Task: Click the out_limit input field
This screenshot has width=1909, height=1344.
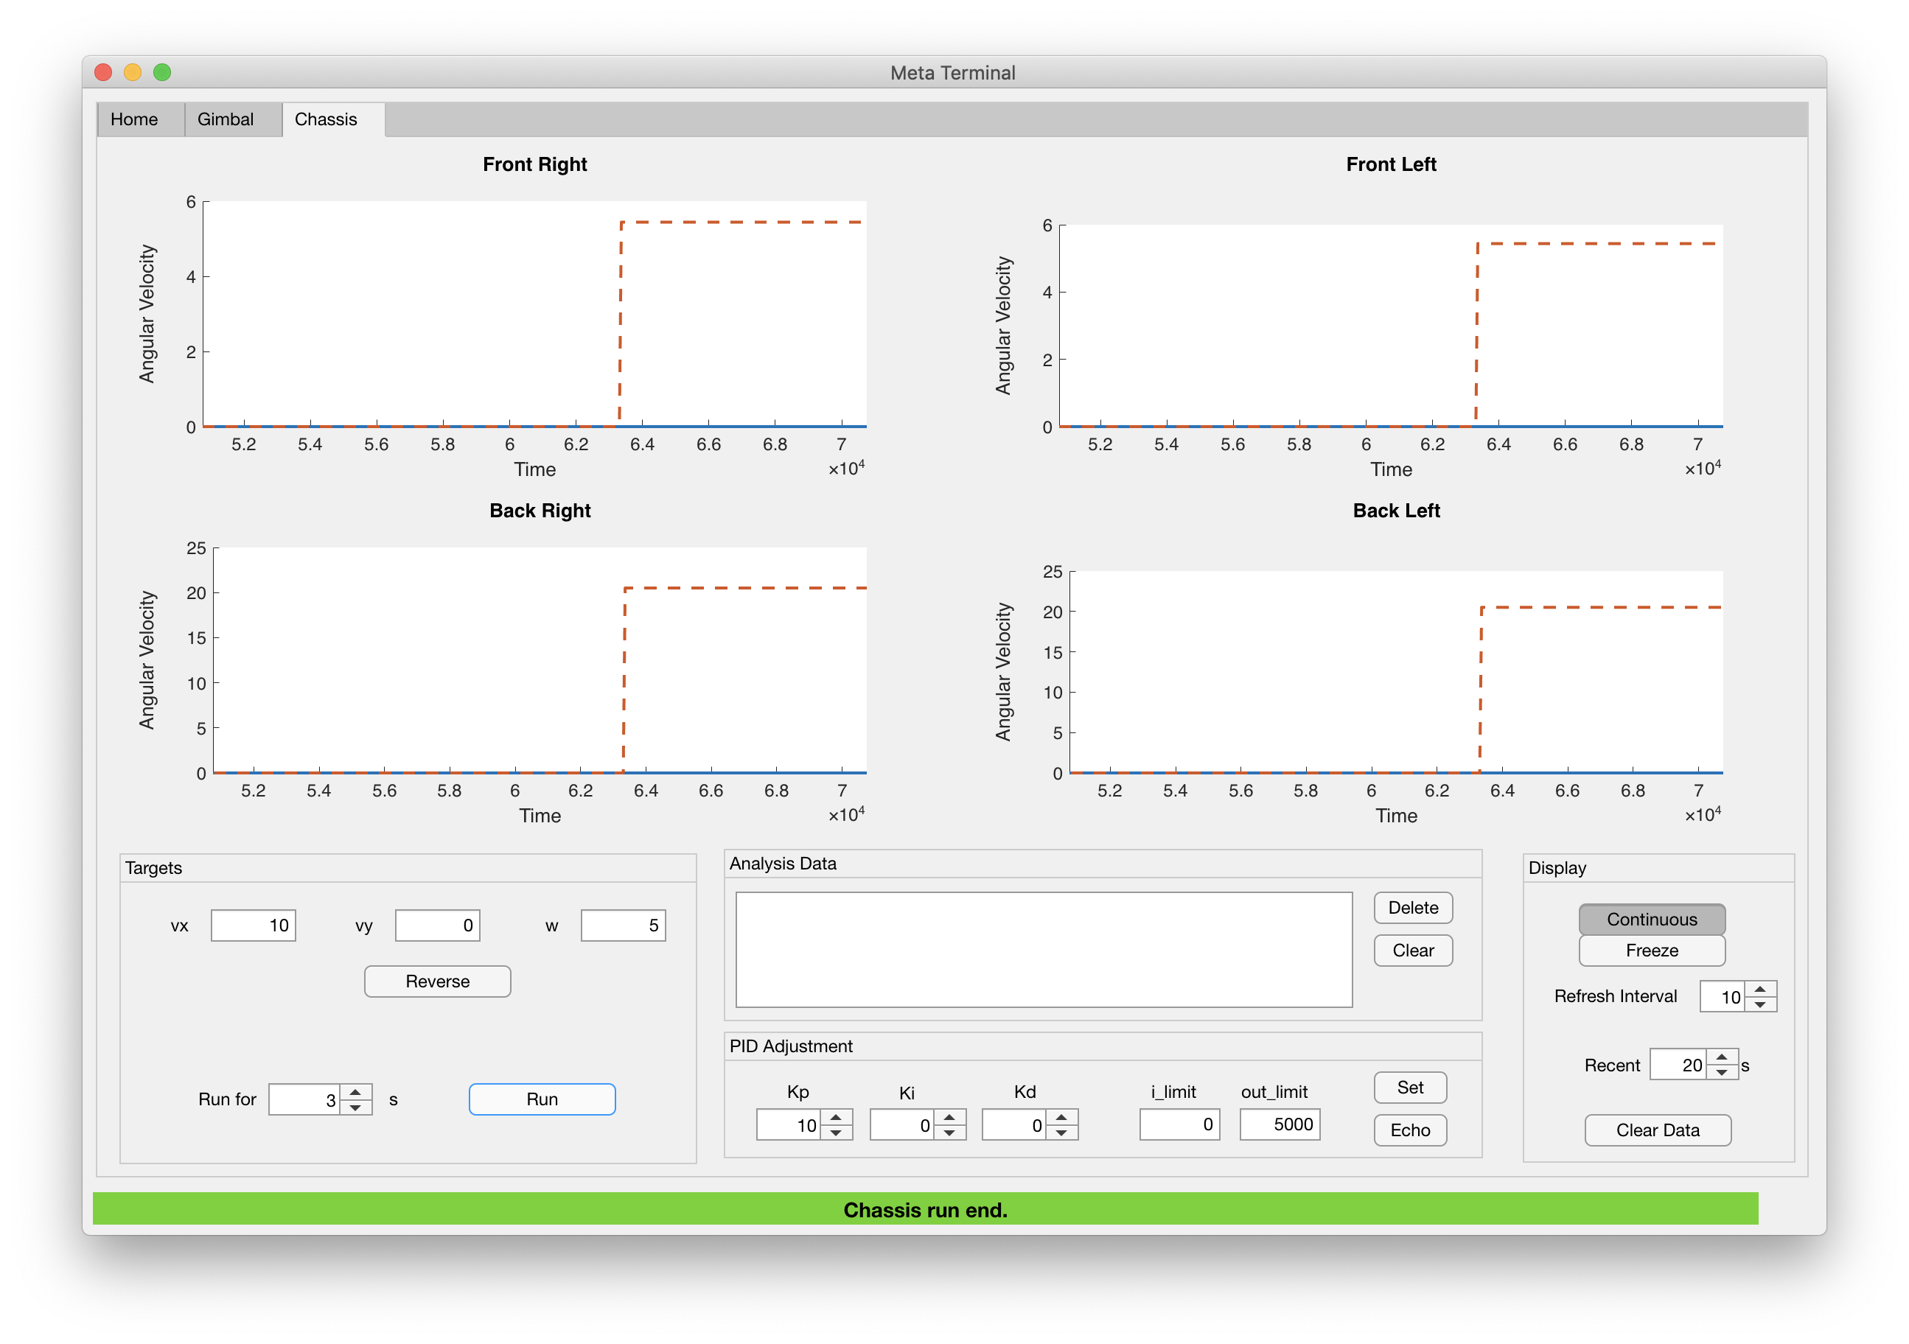Action: (x=1280, y=1124)
